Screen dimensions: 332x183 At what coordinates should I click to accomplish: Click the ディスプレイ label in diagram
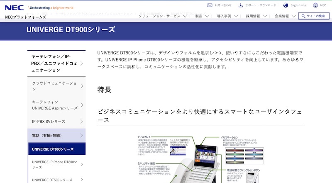pos(144,137)
